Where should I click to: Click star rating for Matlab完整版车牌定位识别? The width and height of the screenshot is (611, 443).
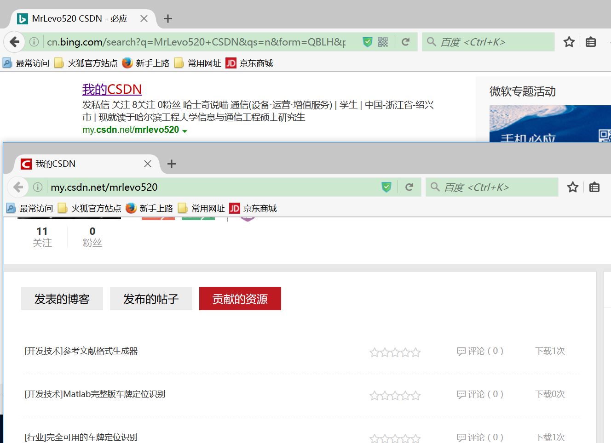395,396
